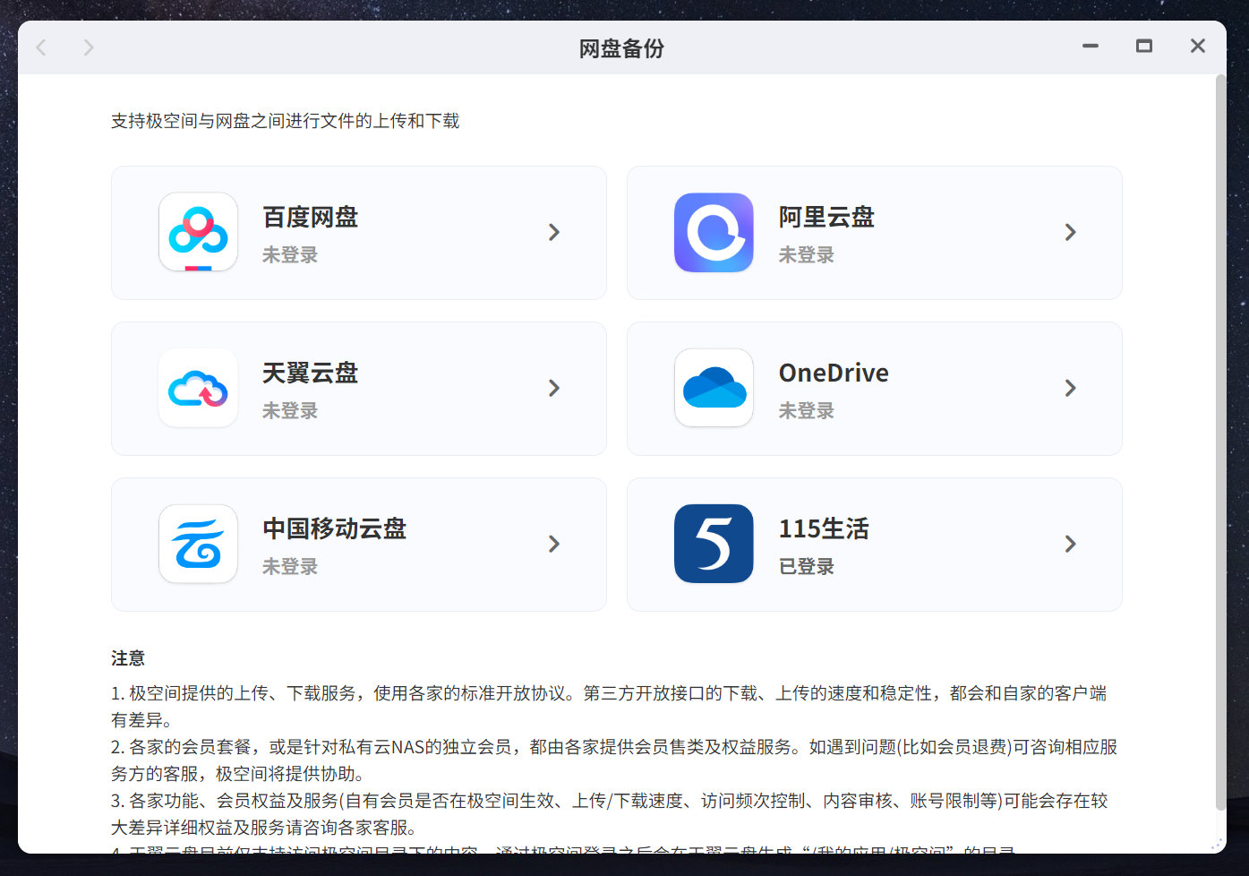Expand the 百度网盘 chevron arrow
1249x876 pixels.
(x=554, y=232)
